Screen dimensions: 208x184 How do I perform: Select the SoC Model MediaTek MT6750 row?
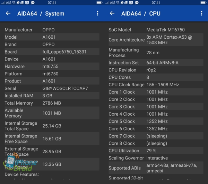point(156,30)
